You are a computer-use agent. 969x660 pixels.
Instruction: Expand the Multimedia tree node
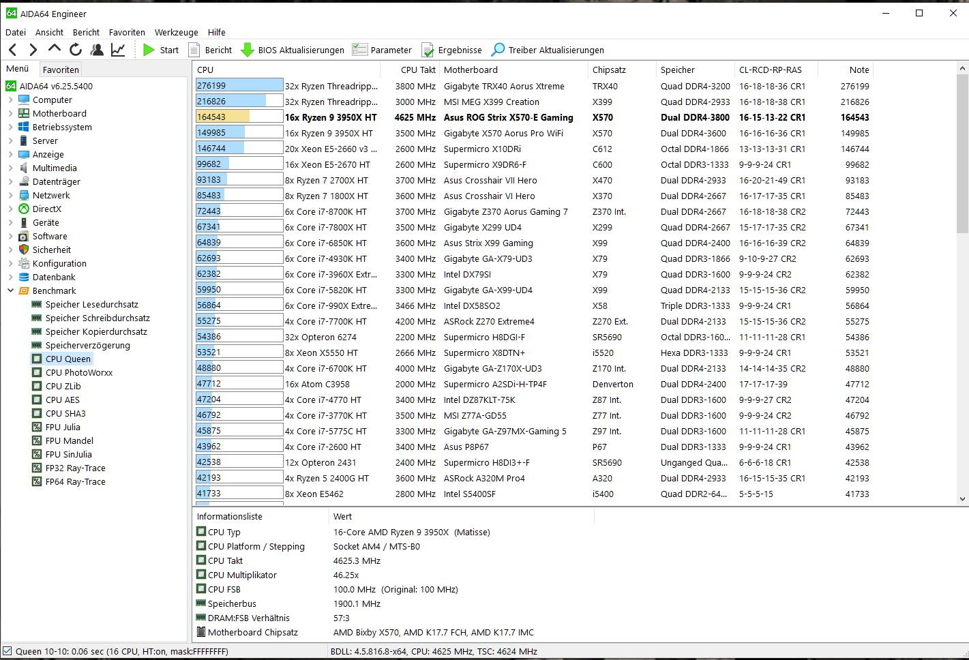11,168
